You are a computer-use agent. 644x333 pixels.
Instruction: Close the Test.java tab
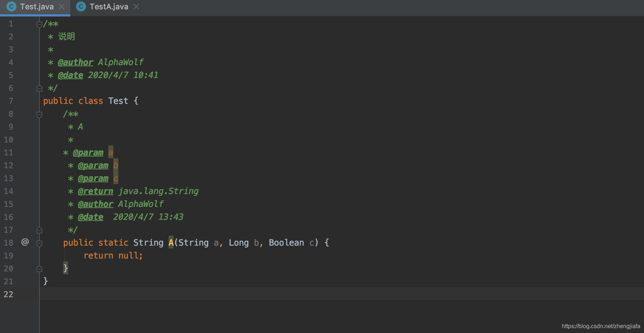coord(62,6)
